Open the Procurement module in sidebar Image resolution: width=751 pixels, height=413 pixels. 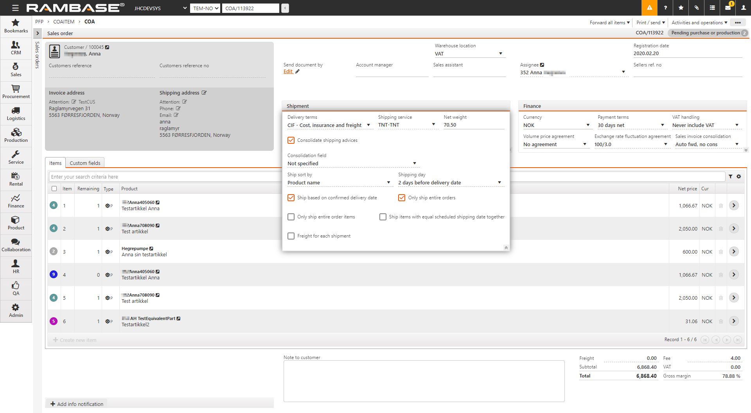click(x=16, y=92)
